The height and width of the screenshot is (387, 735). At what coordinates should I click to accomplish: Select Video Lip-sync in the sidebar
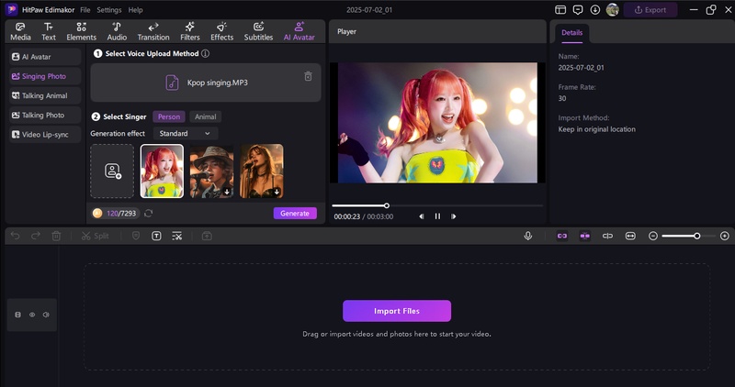[x=45, y=134]
